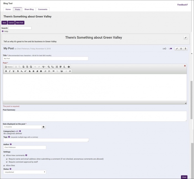This screenshot has height=179, width=194.
Task: Click the Cut scissors icon
Action: pos(16,67)
